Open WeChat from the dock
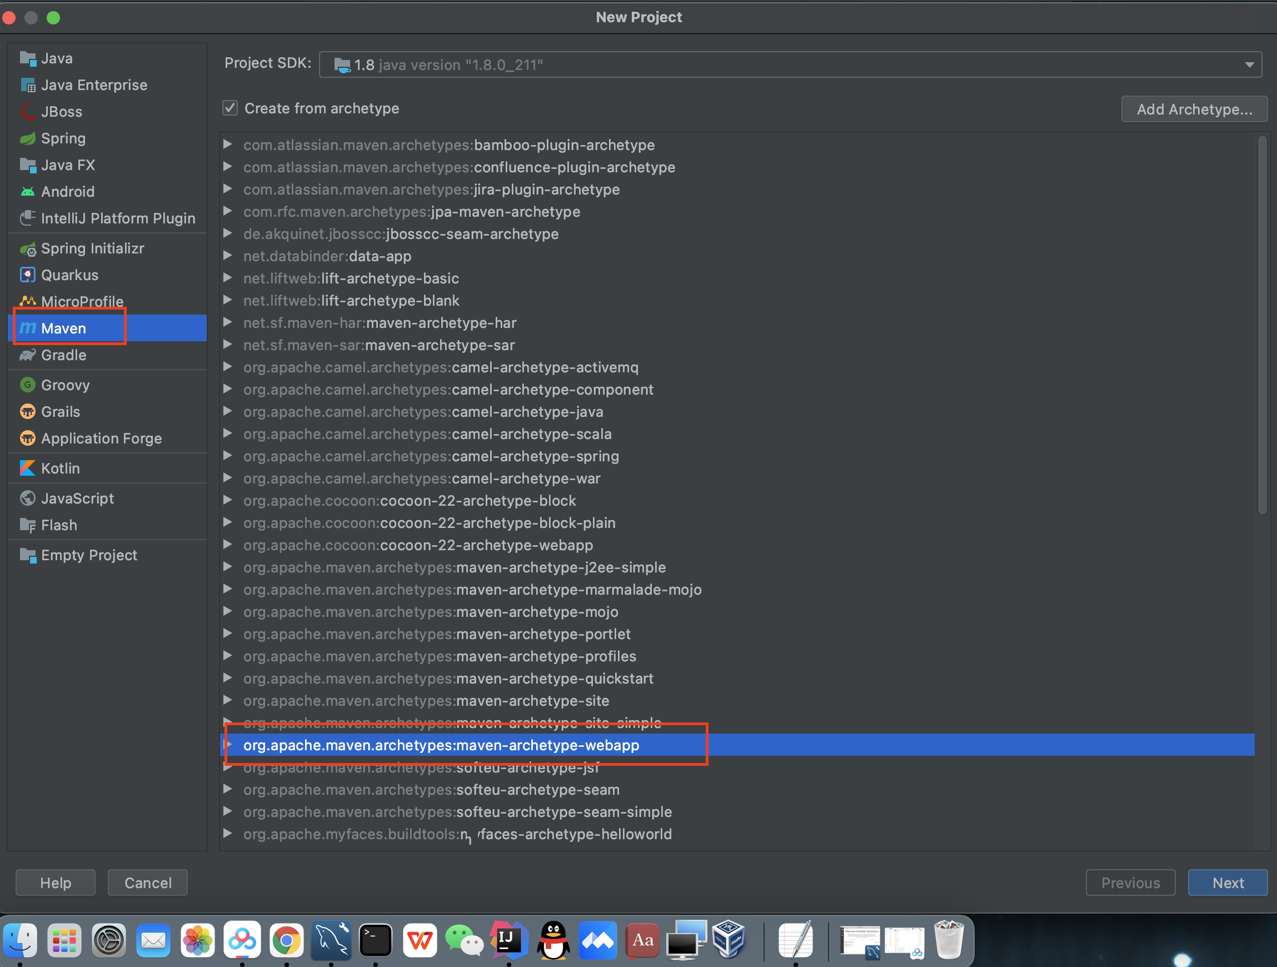 [x=464, y=939]
